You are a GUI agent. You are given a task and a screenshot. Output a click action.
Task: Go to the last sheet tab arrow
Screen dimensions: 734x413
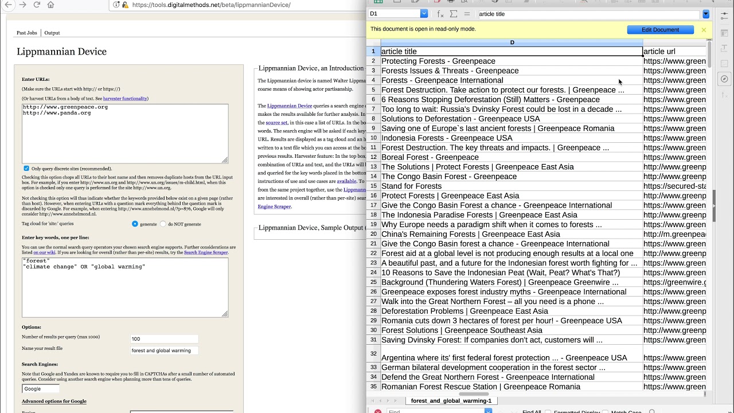395,400
